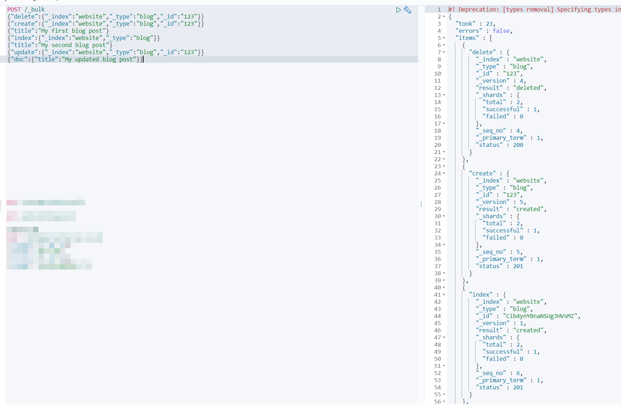621x405 pixels.
Task: Click "_version" : 5 line
Action: pos(501,202)
